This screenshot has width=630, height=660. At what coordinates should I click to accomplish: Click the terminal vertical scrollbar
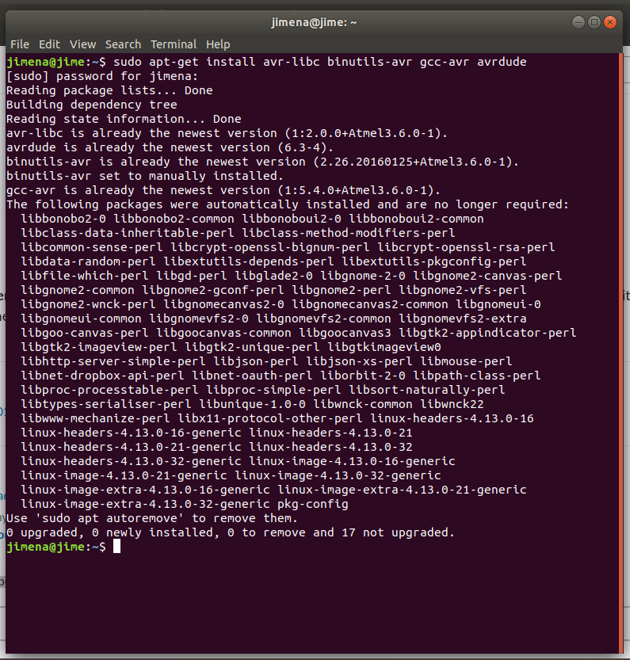point(620,353)
